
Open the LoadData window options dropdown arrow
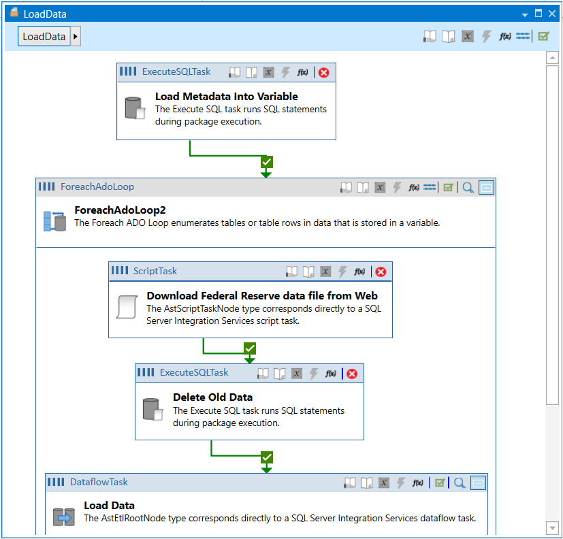525,14
